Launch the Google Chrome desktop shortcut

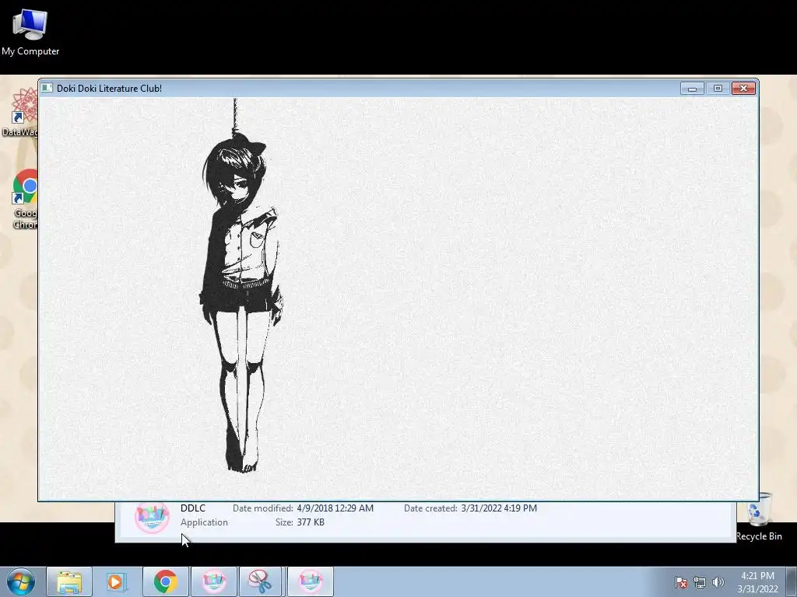(x=24, y=198)
